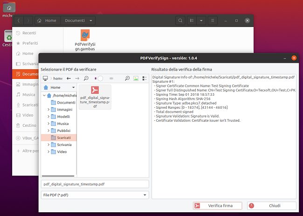Viewport: 303px width, 216px height.
Task: Toggle list view icon in the Files window
Action: [192, 20]
